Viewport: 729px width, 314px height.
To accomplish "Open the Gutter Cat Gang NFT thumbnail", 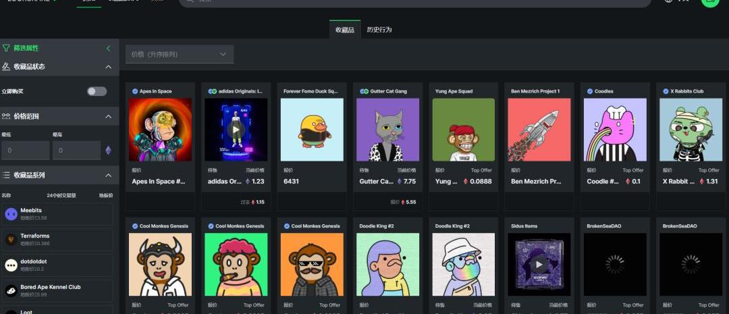I will (387, 130).
